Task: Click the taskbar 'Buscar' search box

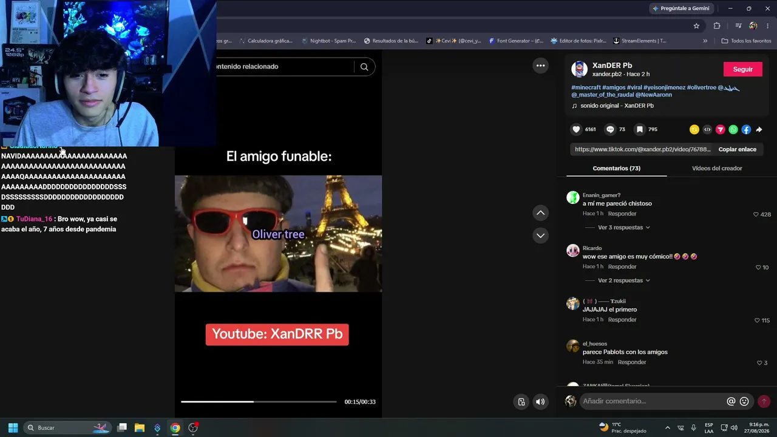Action: pyautogui.click(x=68, y=428)
